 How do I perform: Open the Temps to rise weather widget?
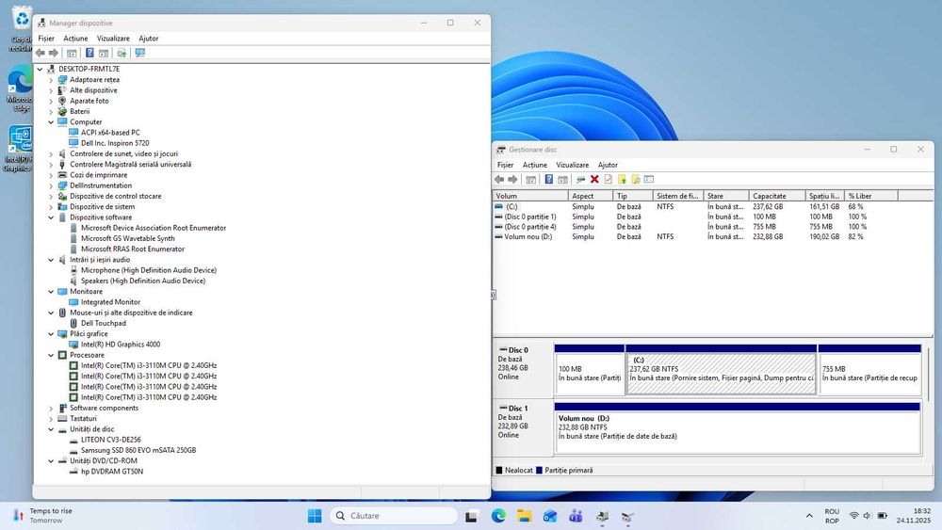point(42,516)
